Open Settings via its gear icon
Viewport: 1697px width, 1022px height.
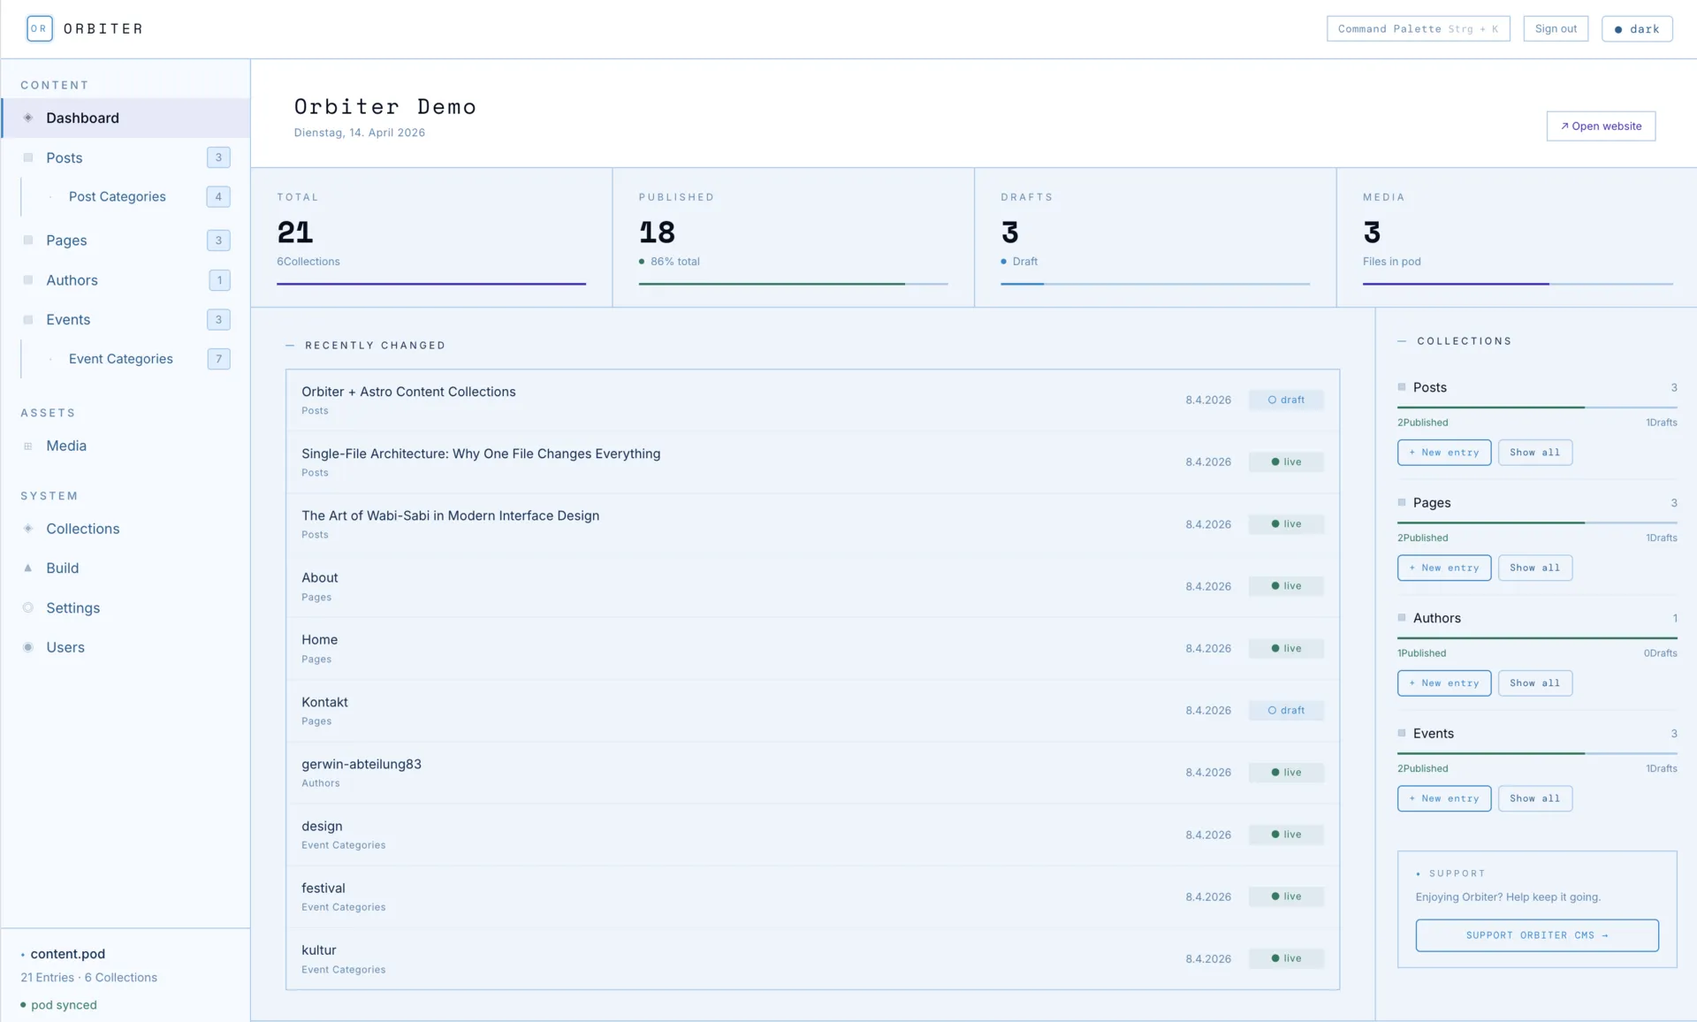[x=28, y=607]
